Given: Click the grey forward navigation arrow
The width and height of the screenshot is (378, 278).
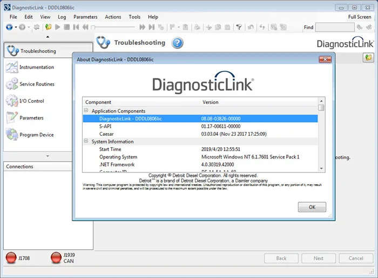Looking at the screenshot, I should [x=22, y=27].
